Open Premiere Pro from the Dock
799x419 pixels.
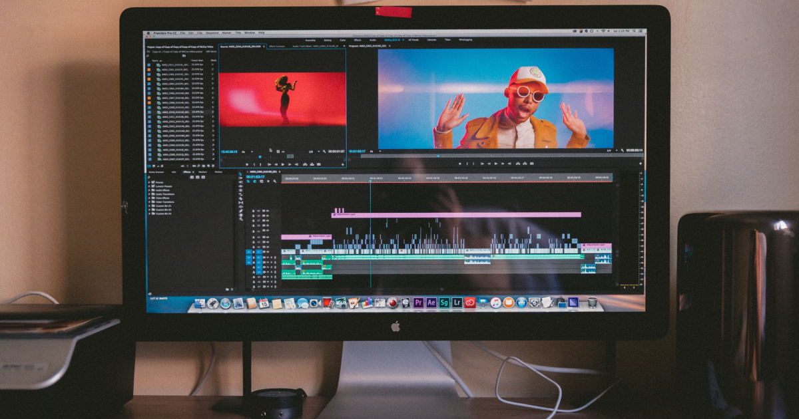coord(418,303)
